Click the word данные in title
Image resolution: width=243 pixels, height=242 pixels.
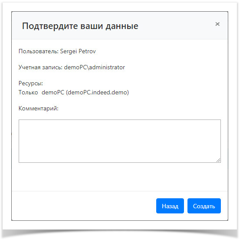pos(122,26)
